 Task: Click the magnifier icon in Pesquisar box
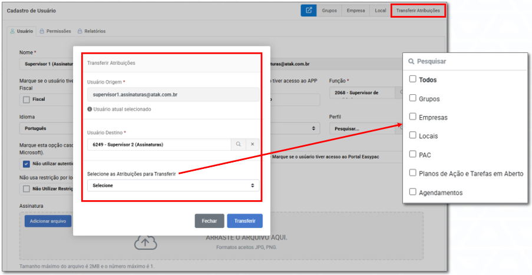coord(411,61)
